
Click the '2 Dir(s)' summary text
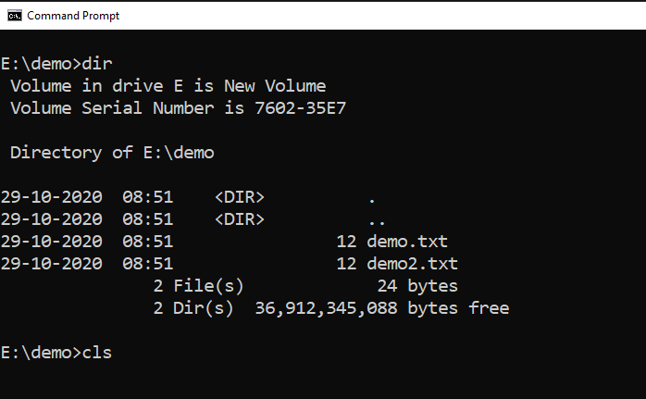[x=193, y=308]
